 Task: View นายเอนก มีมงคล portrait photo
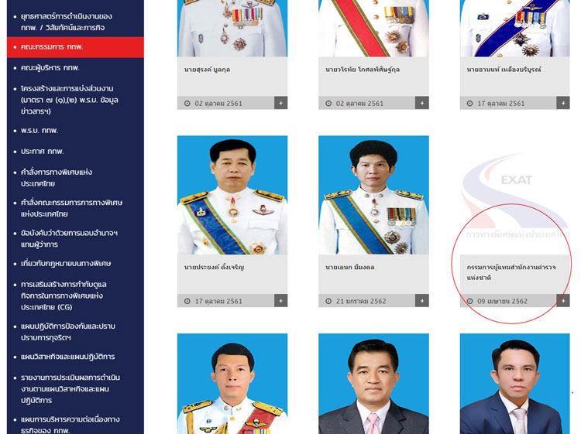click(373, 195)
